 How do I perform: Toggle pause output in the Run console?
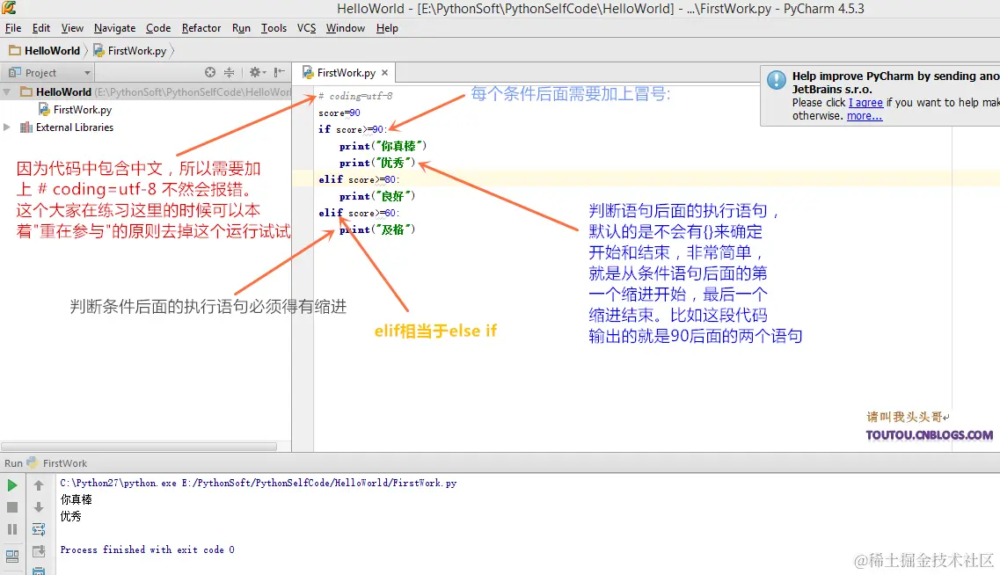coord(12,529)
